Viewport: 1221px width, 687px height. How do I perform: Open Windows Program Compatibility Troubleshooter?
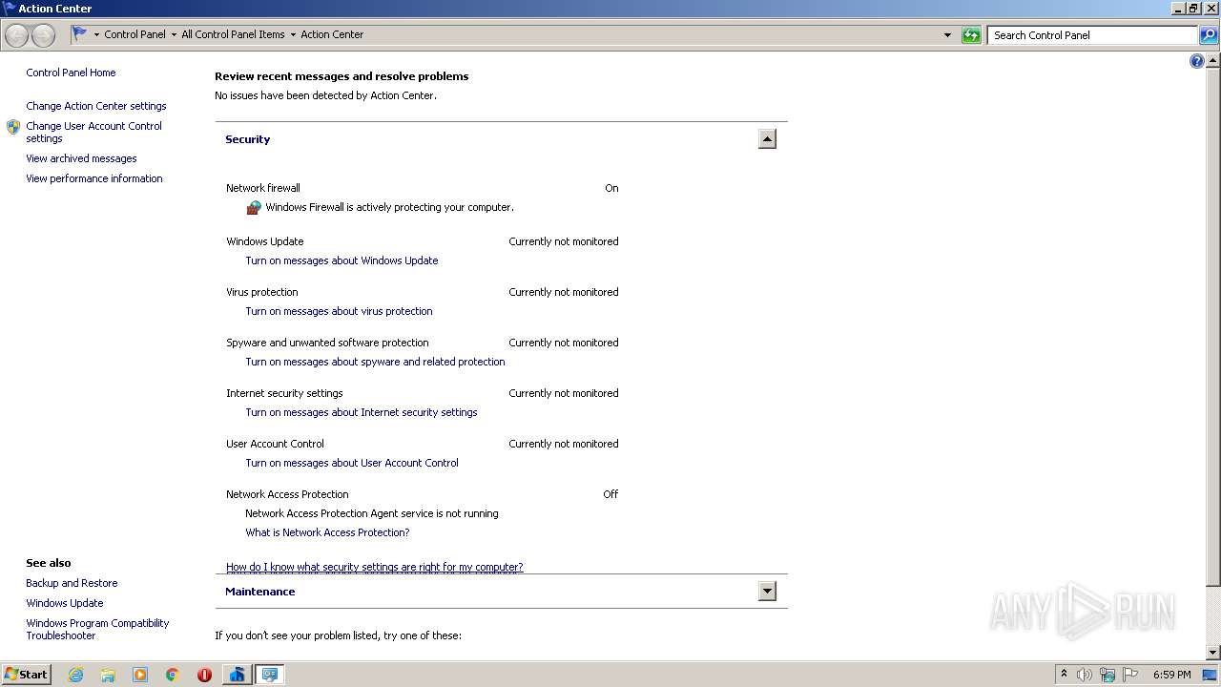pos(97,629)
